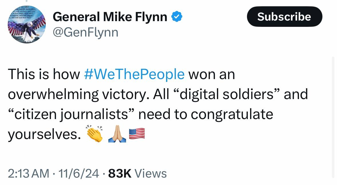Click the Views label
This screenshot has width=337, height=185.
click(150, 173)
